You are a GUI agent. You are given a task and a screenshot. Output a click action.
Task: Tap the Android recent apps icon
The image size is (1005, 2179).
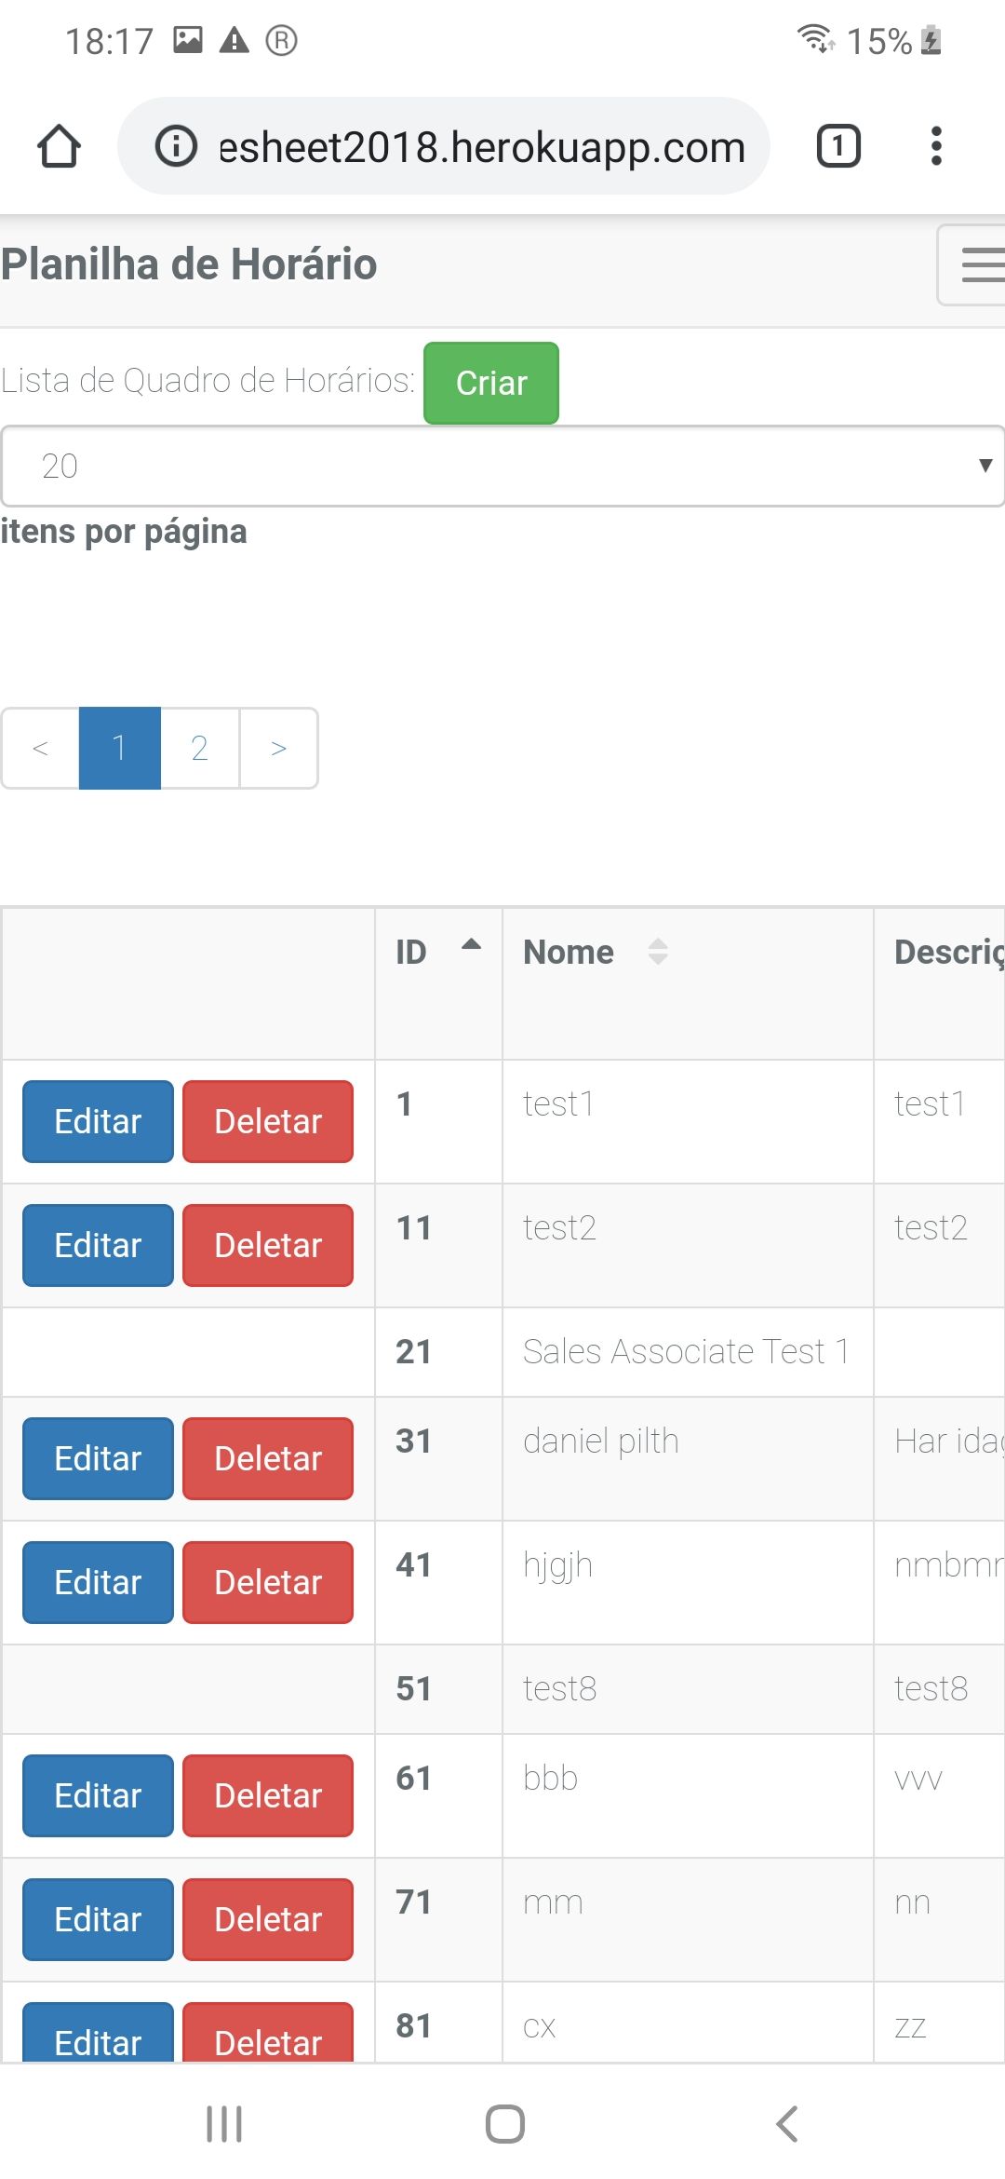223,2124
